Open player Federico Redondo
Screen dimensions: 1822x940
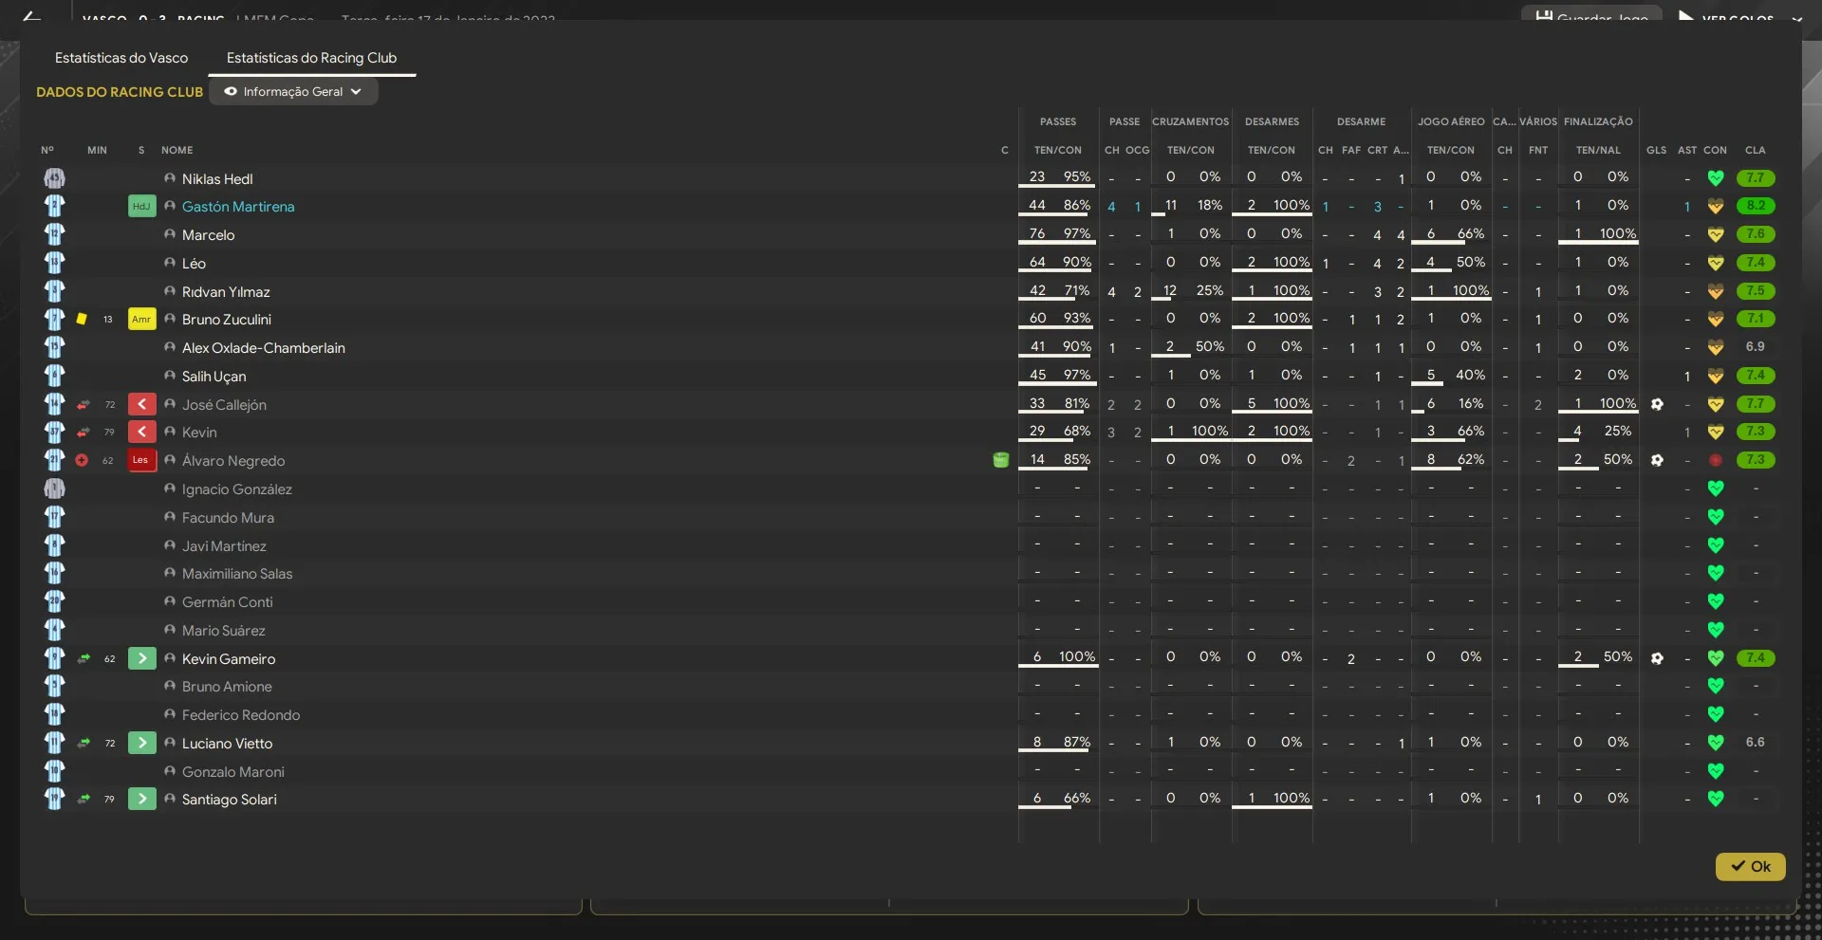click(x=241, y=715)
